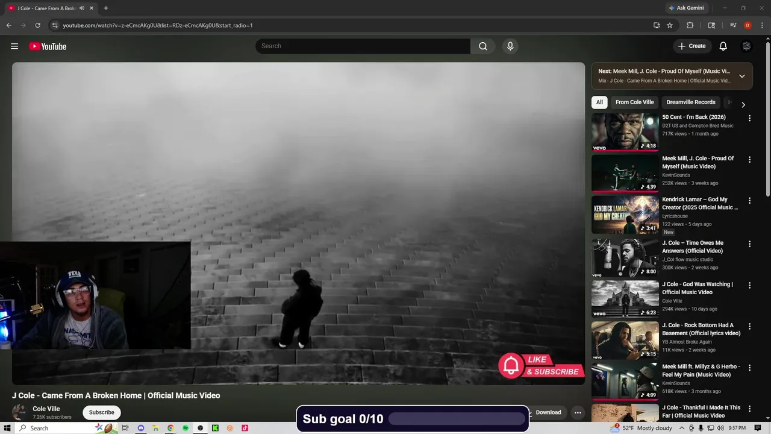Open the Meek Mill Proud Of Myself title
The width and height of the screenshot is (771, 434).
698,162
